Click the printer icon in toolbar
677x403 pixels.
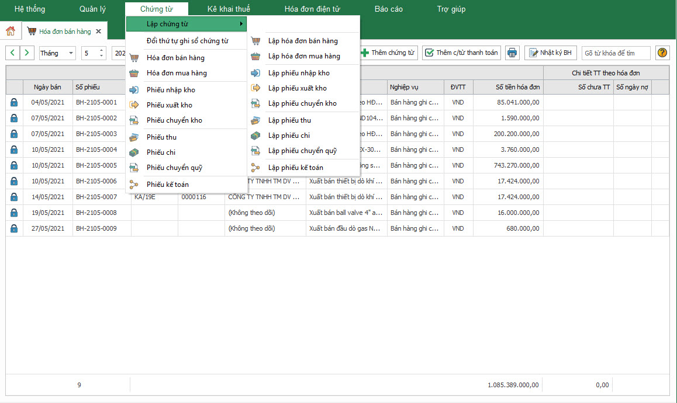(512, 53)
